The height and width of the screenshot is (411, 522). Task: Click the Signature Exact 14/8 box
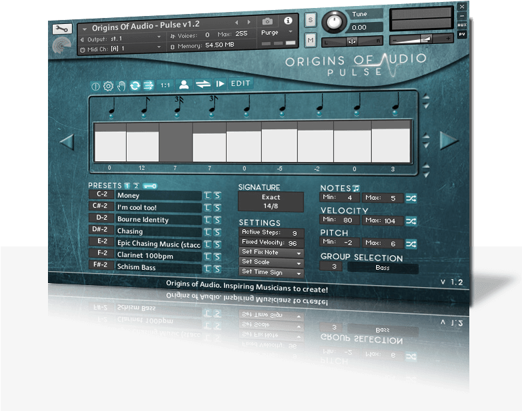point(271,202)
